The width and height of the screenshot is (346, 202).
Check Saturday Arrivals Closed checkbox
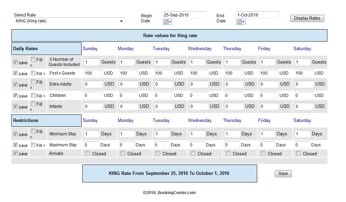(x=298, y=153)
